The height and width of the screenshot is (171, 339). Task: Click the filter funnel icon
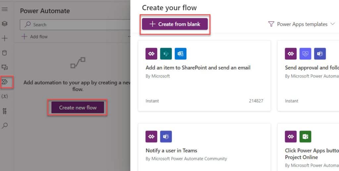pos(271,24)
